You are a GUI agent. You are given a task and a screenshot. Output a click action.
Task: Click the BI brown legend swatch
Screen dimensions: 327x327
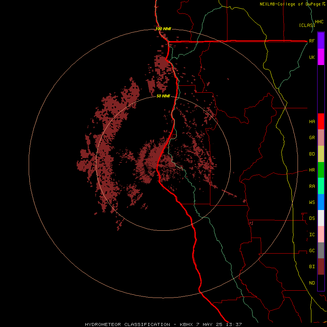coord(321,267)
